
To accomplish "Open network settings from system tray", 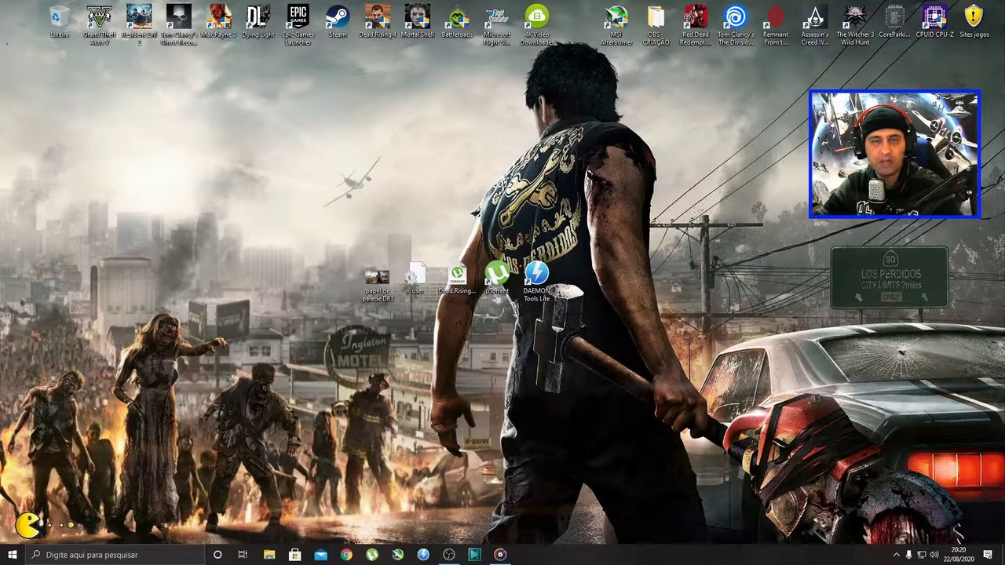I will (x=922, y=555).
